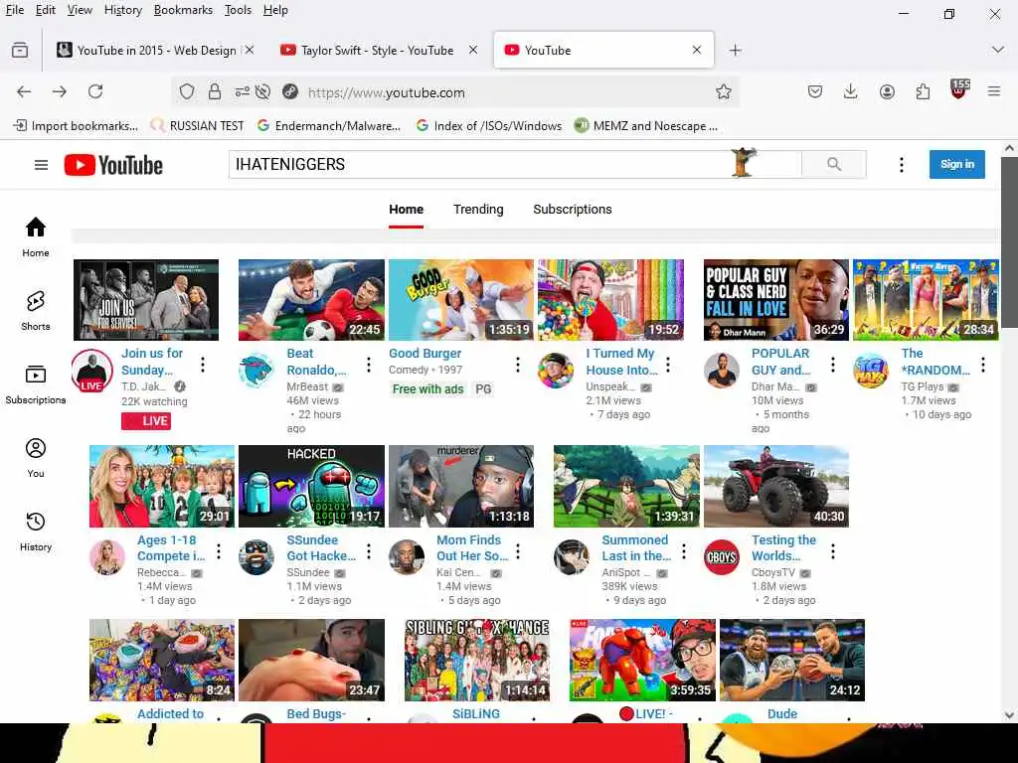1018x763 pixels.
Task: Open options for I Turned My House
Action: 667,366
